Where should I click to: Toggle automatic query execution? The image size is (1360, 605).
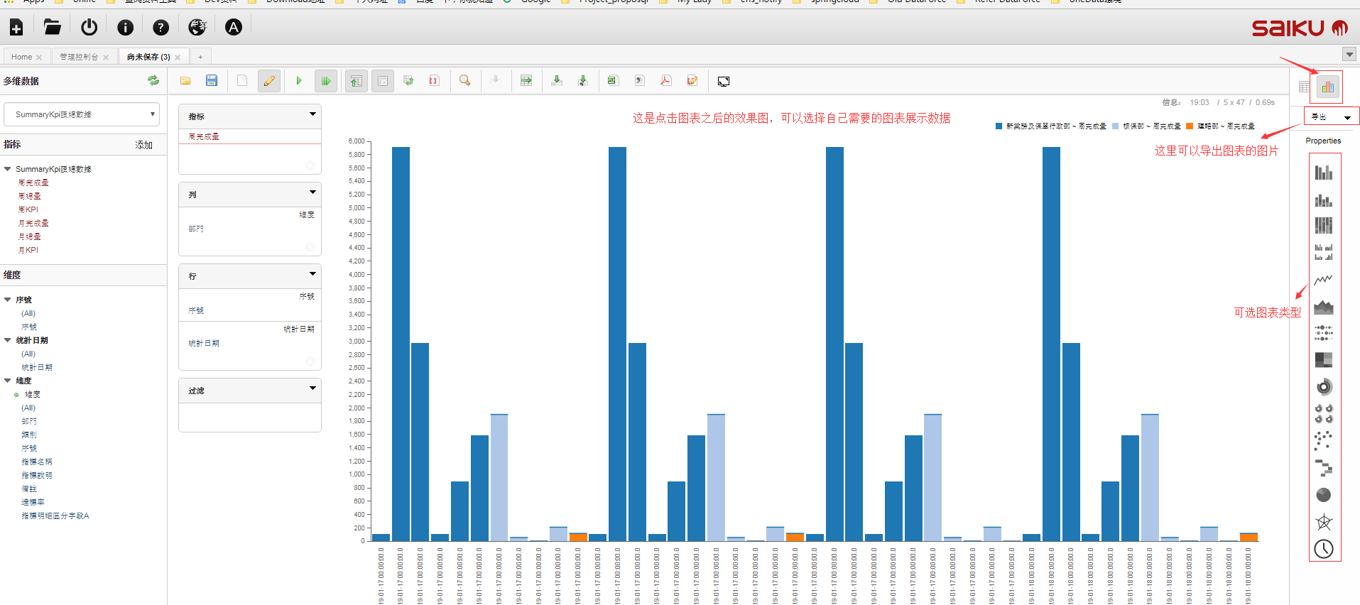[325, 81]
